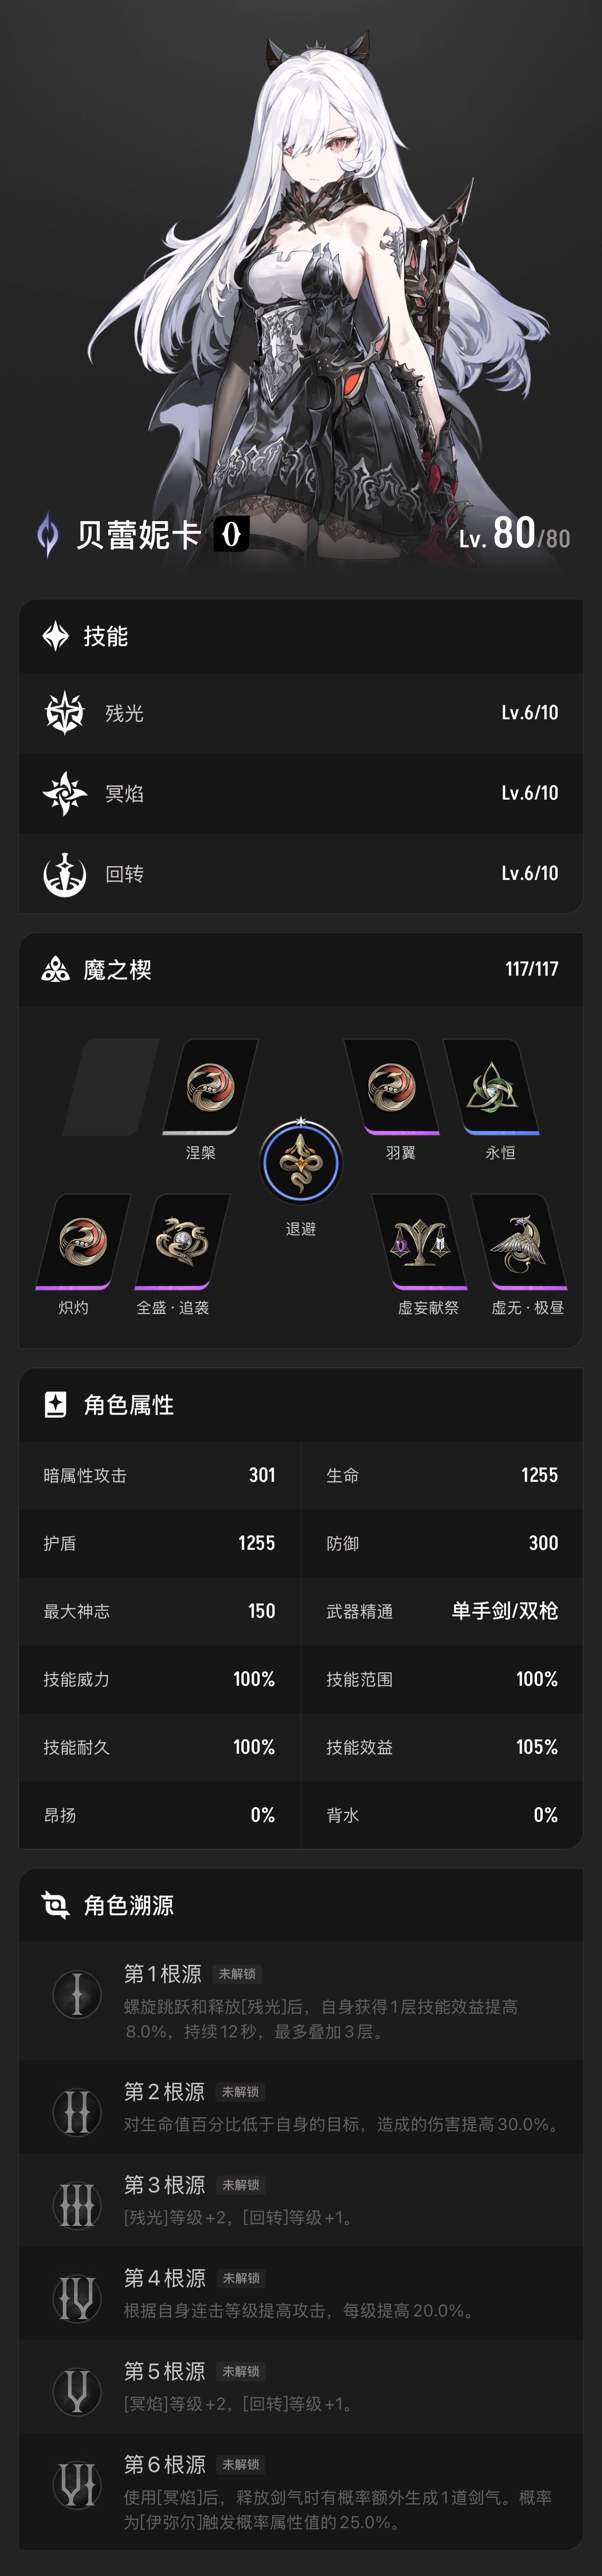Select the 虚无·极昼 wedge card
This screenshot has width=602, height=2576.
pos(519,1242)
